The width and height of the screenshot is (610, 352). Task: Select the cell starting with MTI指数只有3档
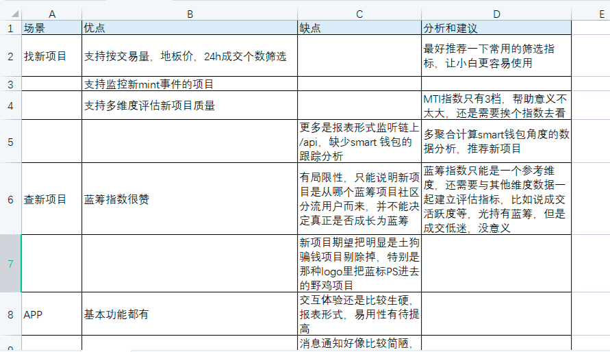tap(496, 105)
